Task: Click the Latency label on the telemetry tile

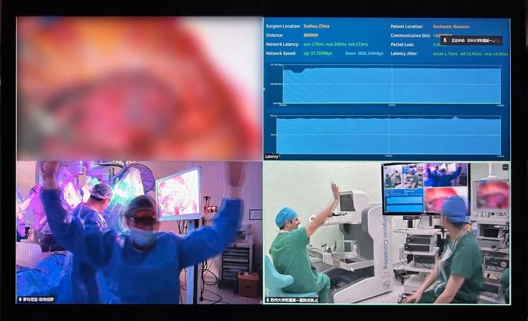Action: (272, 156)
